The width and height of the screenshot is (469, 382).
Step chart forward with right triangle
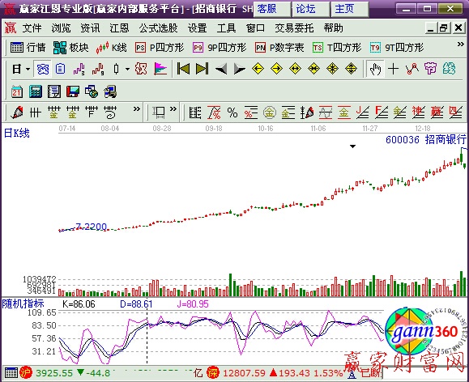(x=239, y=69)
